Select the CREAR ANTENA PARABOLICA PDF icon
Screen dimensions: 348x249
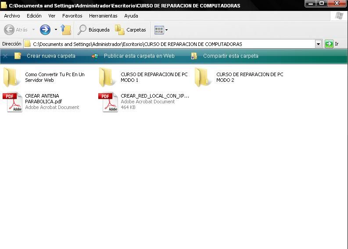pyautogui.click(x=12, y=102)
